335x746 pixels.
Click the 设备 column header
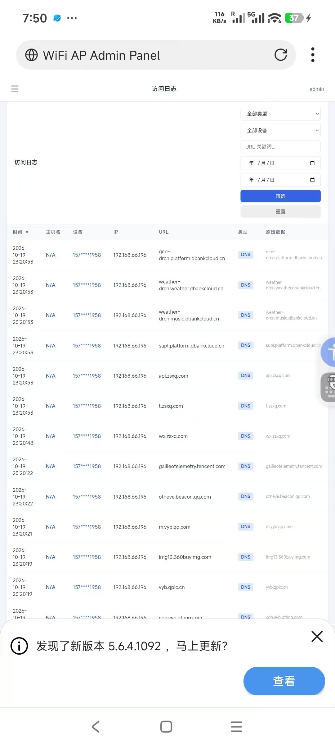(x=78, y=232)
